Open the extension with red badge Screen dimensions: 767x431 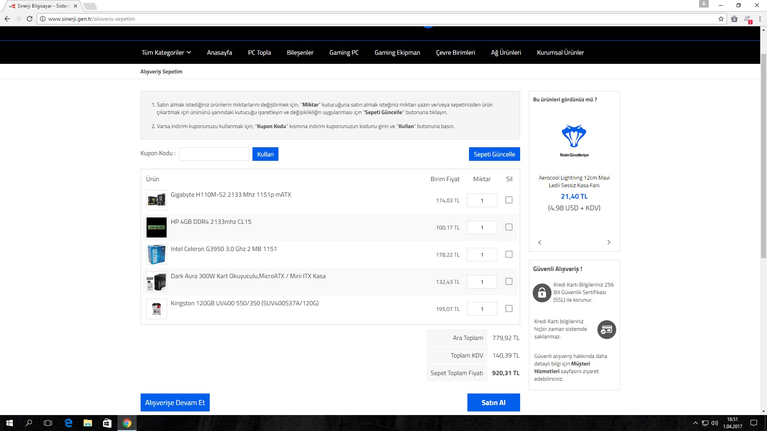(x=747, y=19)
